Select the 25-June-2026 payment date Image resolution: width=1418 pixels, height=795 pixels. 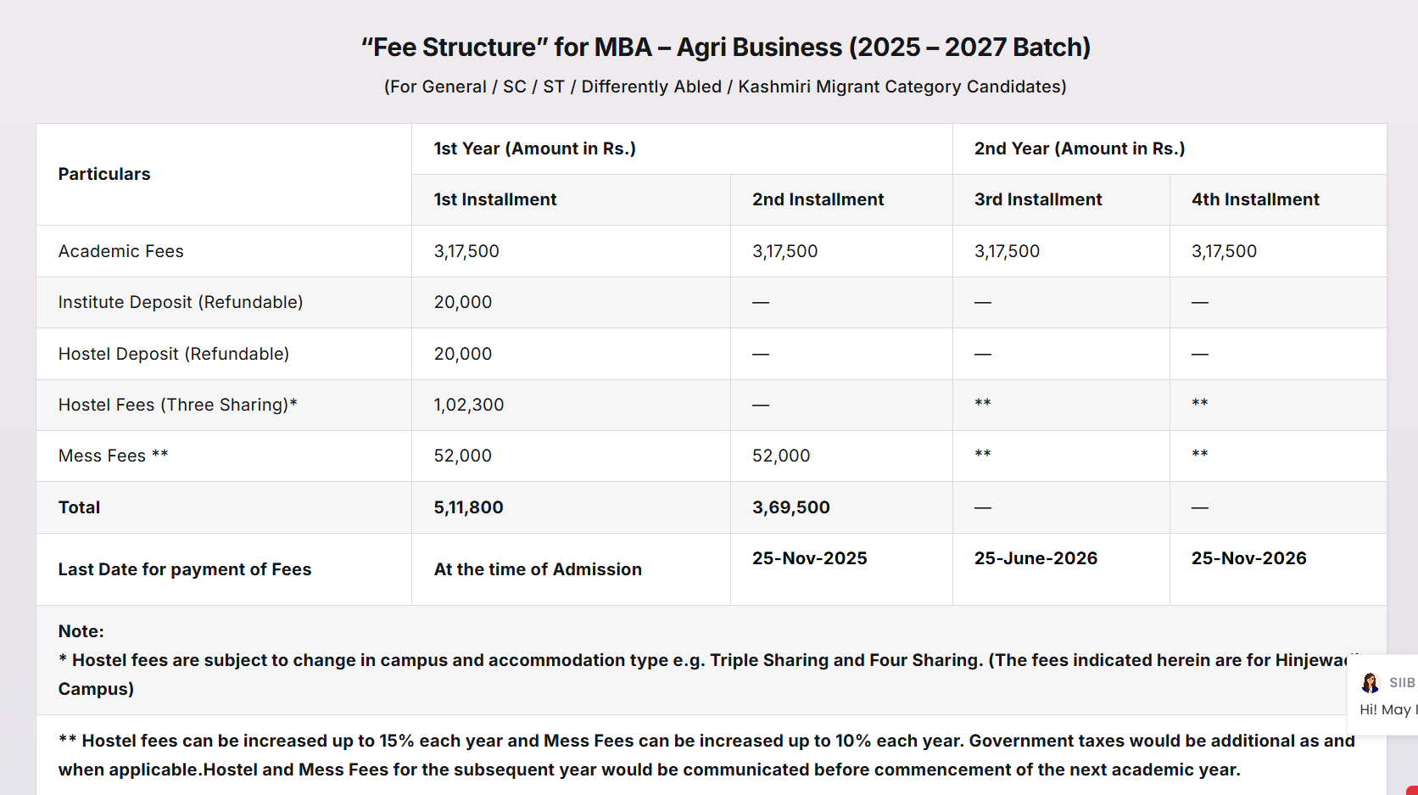pos(1036,558)
